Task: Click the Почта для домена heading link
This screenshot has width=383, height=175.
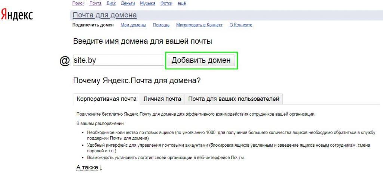Action: 105,15
